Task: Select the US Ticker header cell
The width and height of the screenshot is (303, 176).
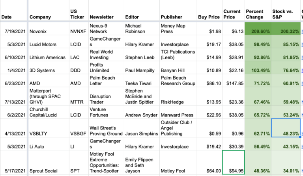Action: [77, 14]
